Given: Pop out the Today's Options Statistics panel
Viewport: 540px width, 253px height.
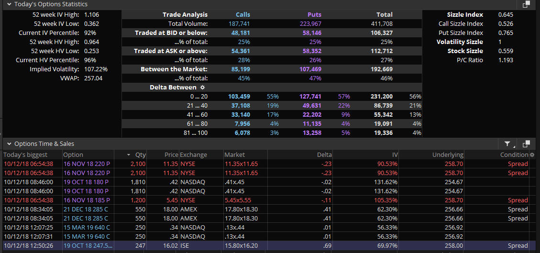Looking at the screenshot, I should point(526,4).
